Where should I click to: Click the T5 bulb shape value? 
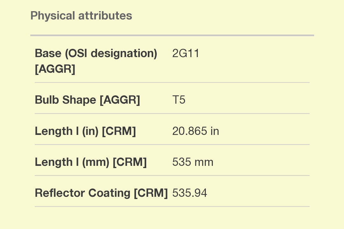(x=179, y=100)
